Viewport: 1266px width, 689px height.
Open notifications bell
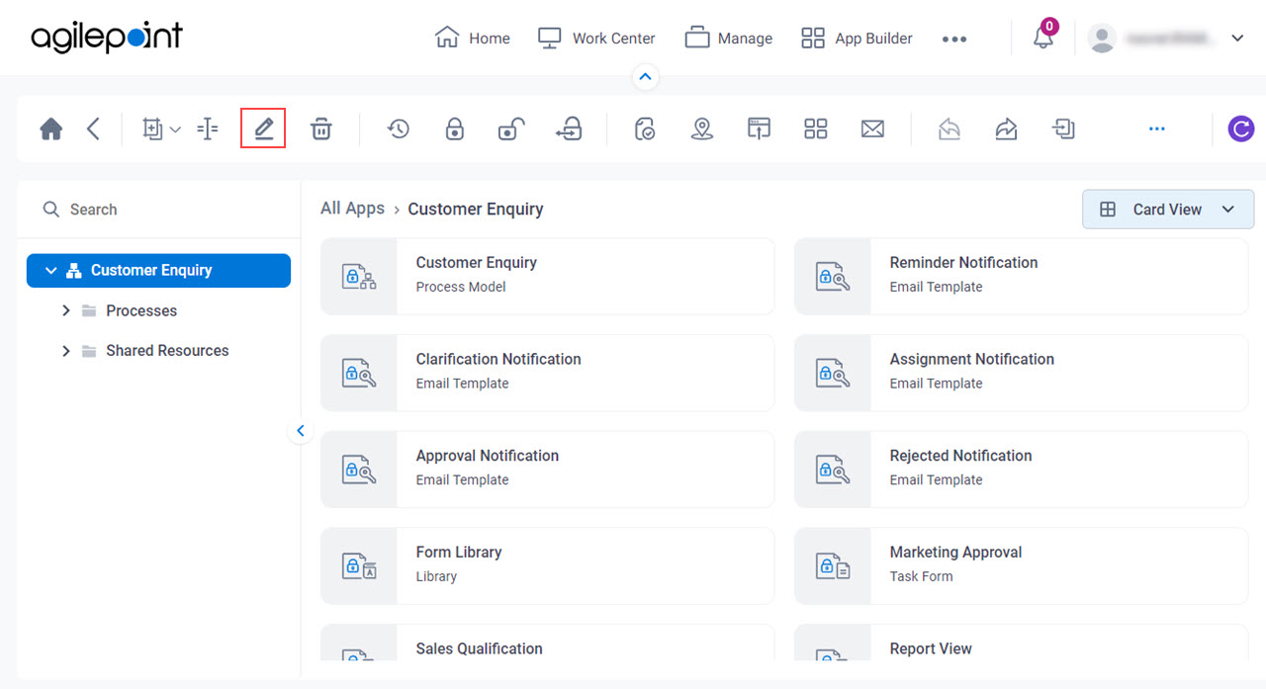pyautogui.click(x=1043, y=37)
